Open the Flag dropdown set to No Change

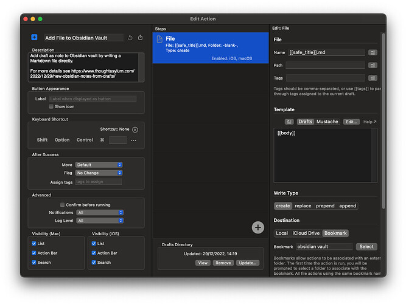tap(99, 173)
